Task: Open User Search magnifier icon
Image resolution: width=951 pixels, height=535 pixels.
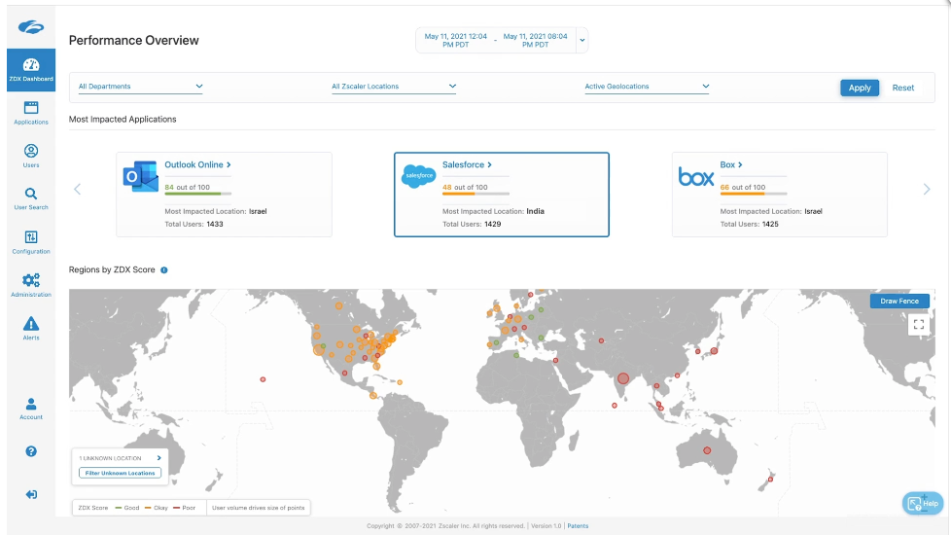Action: 31,194
